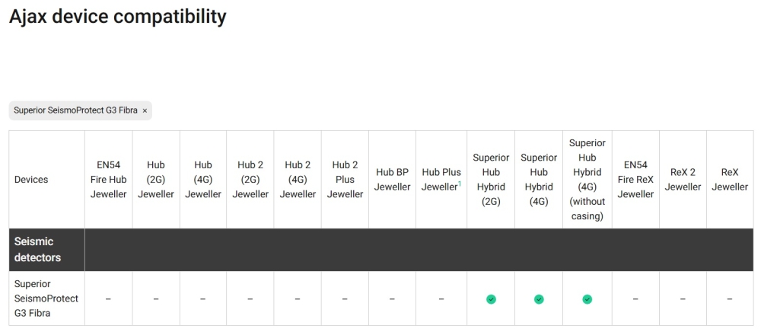761x332 pixels.
Task: Click green checkmark under Superior Hub Hybrid (4G)
Action: (539, 299)
